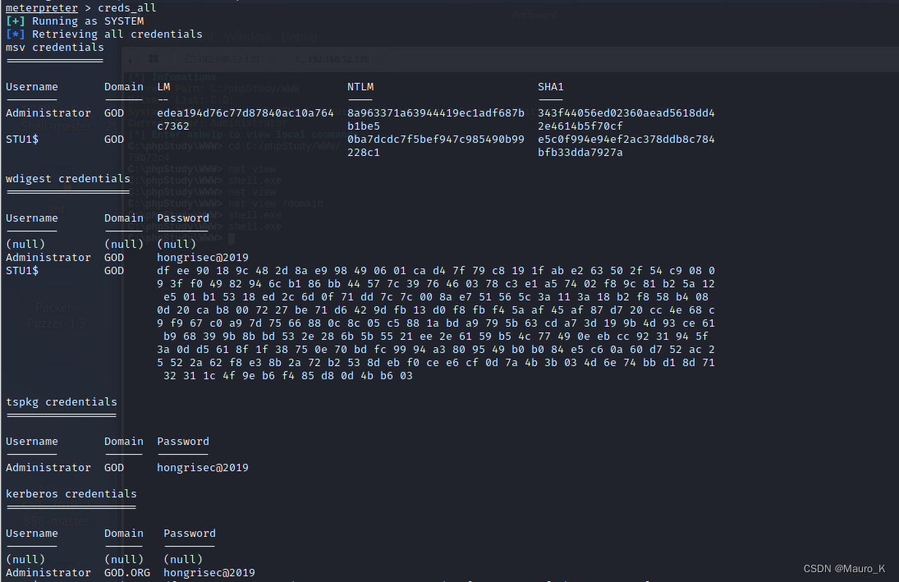899x582 pixels.
Task: Click the Password header in wdigest table
Action: click(x=183, y=218)
